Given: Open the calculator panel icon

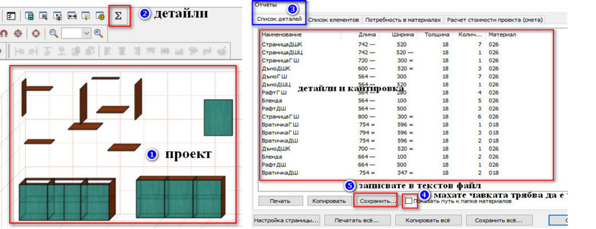Looking at the screenshot, I should [29, 16].
